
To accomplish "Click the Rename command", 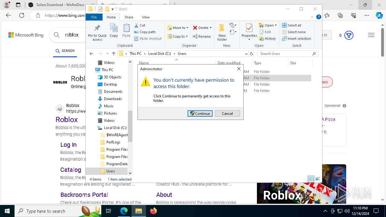I will [202, 36].
